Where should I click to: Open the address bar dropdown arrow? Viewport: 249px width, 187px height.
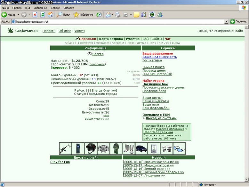[x=226, y=21]
